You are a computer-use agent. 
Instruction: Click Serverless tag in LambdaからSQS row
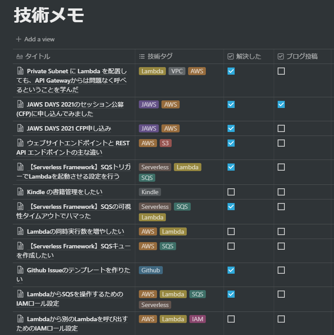(x=155, y=305)
